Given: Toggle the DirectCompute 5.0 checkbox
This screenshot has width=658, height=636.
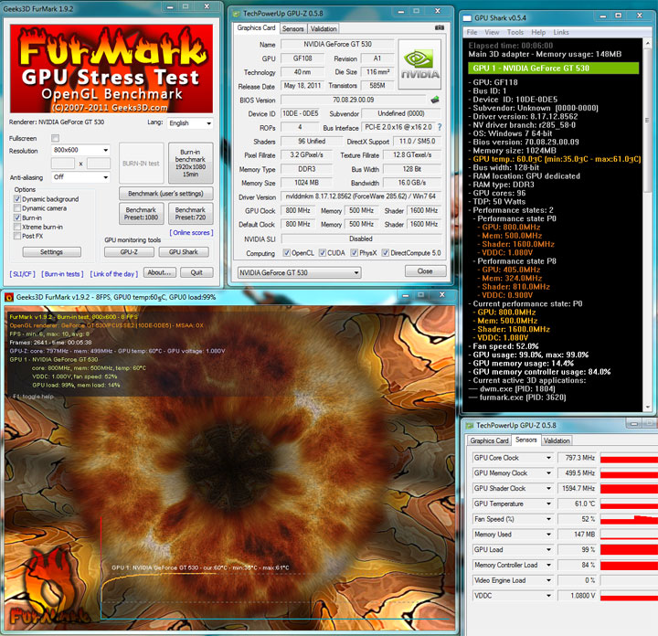Looking at the screenshot, I should tap(386, 252).
